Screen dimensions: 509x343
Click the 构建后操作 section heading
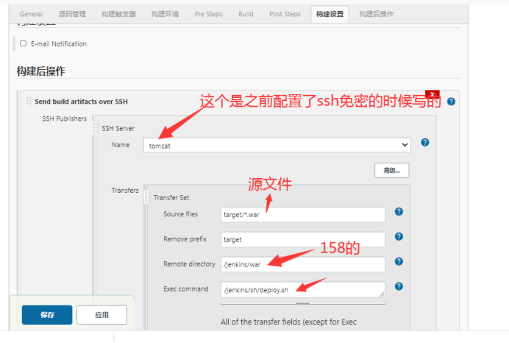[41, 71]
